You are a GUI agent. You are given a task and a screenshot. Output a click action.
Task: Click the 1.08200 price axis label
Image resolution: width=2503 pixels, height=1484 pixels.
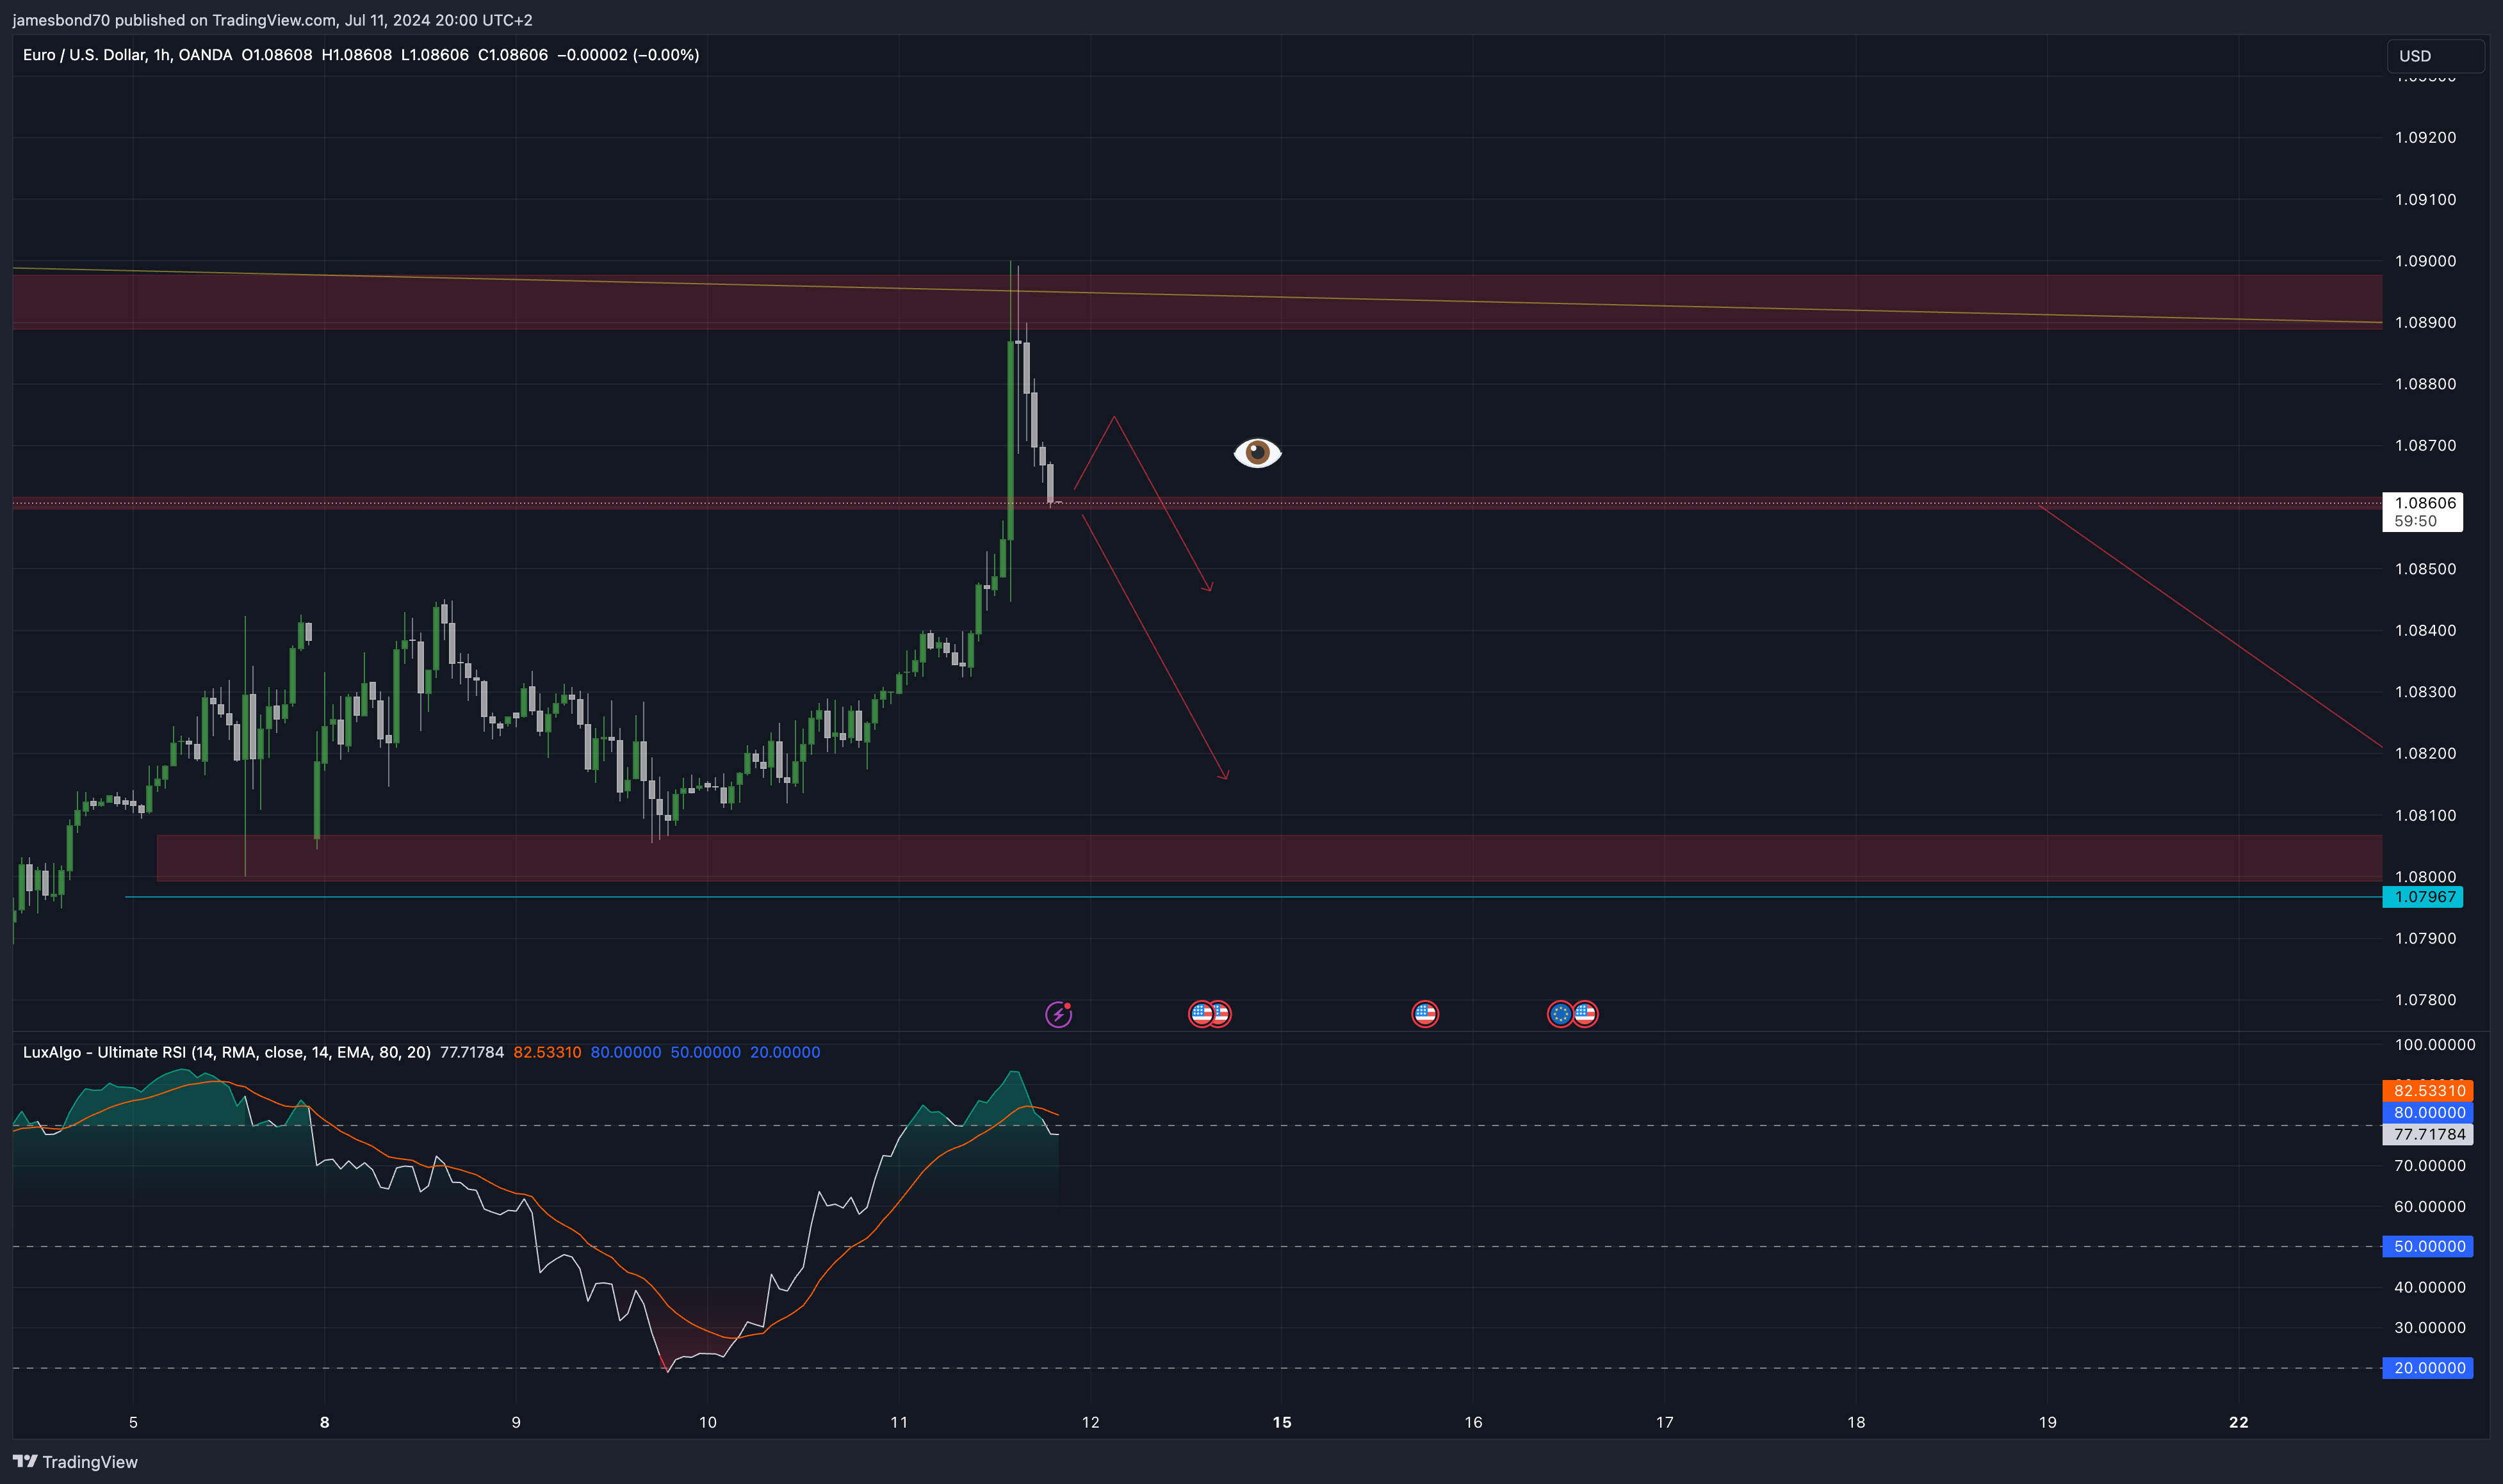point(2425,753)
